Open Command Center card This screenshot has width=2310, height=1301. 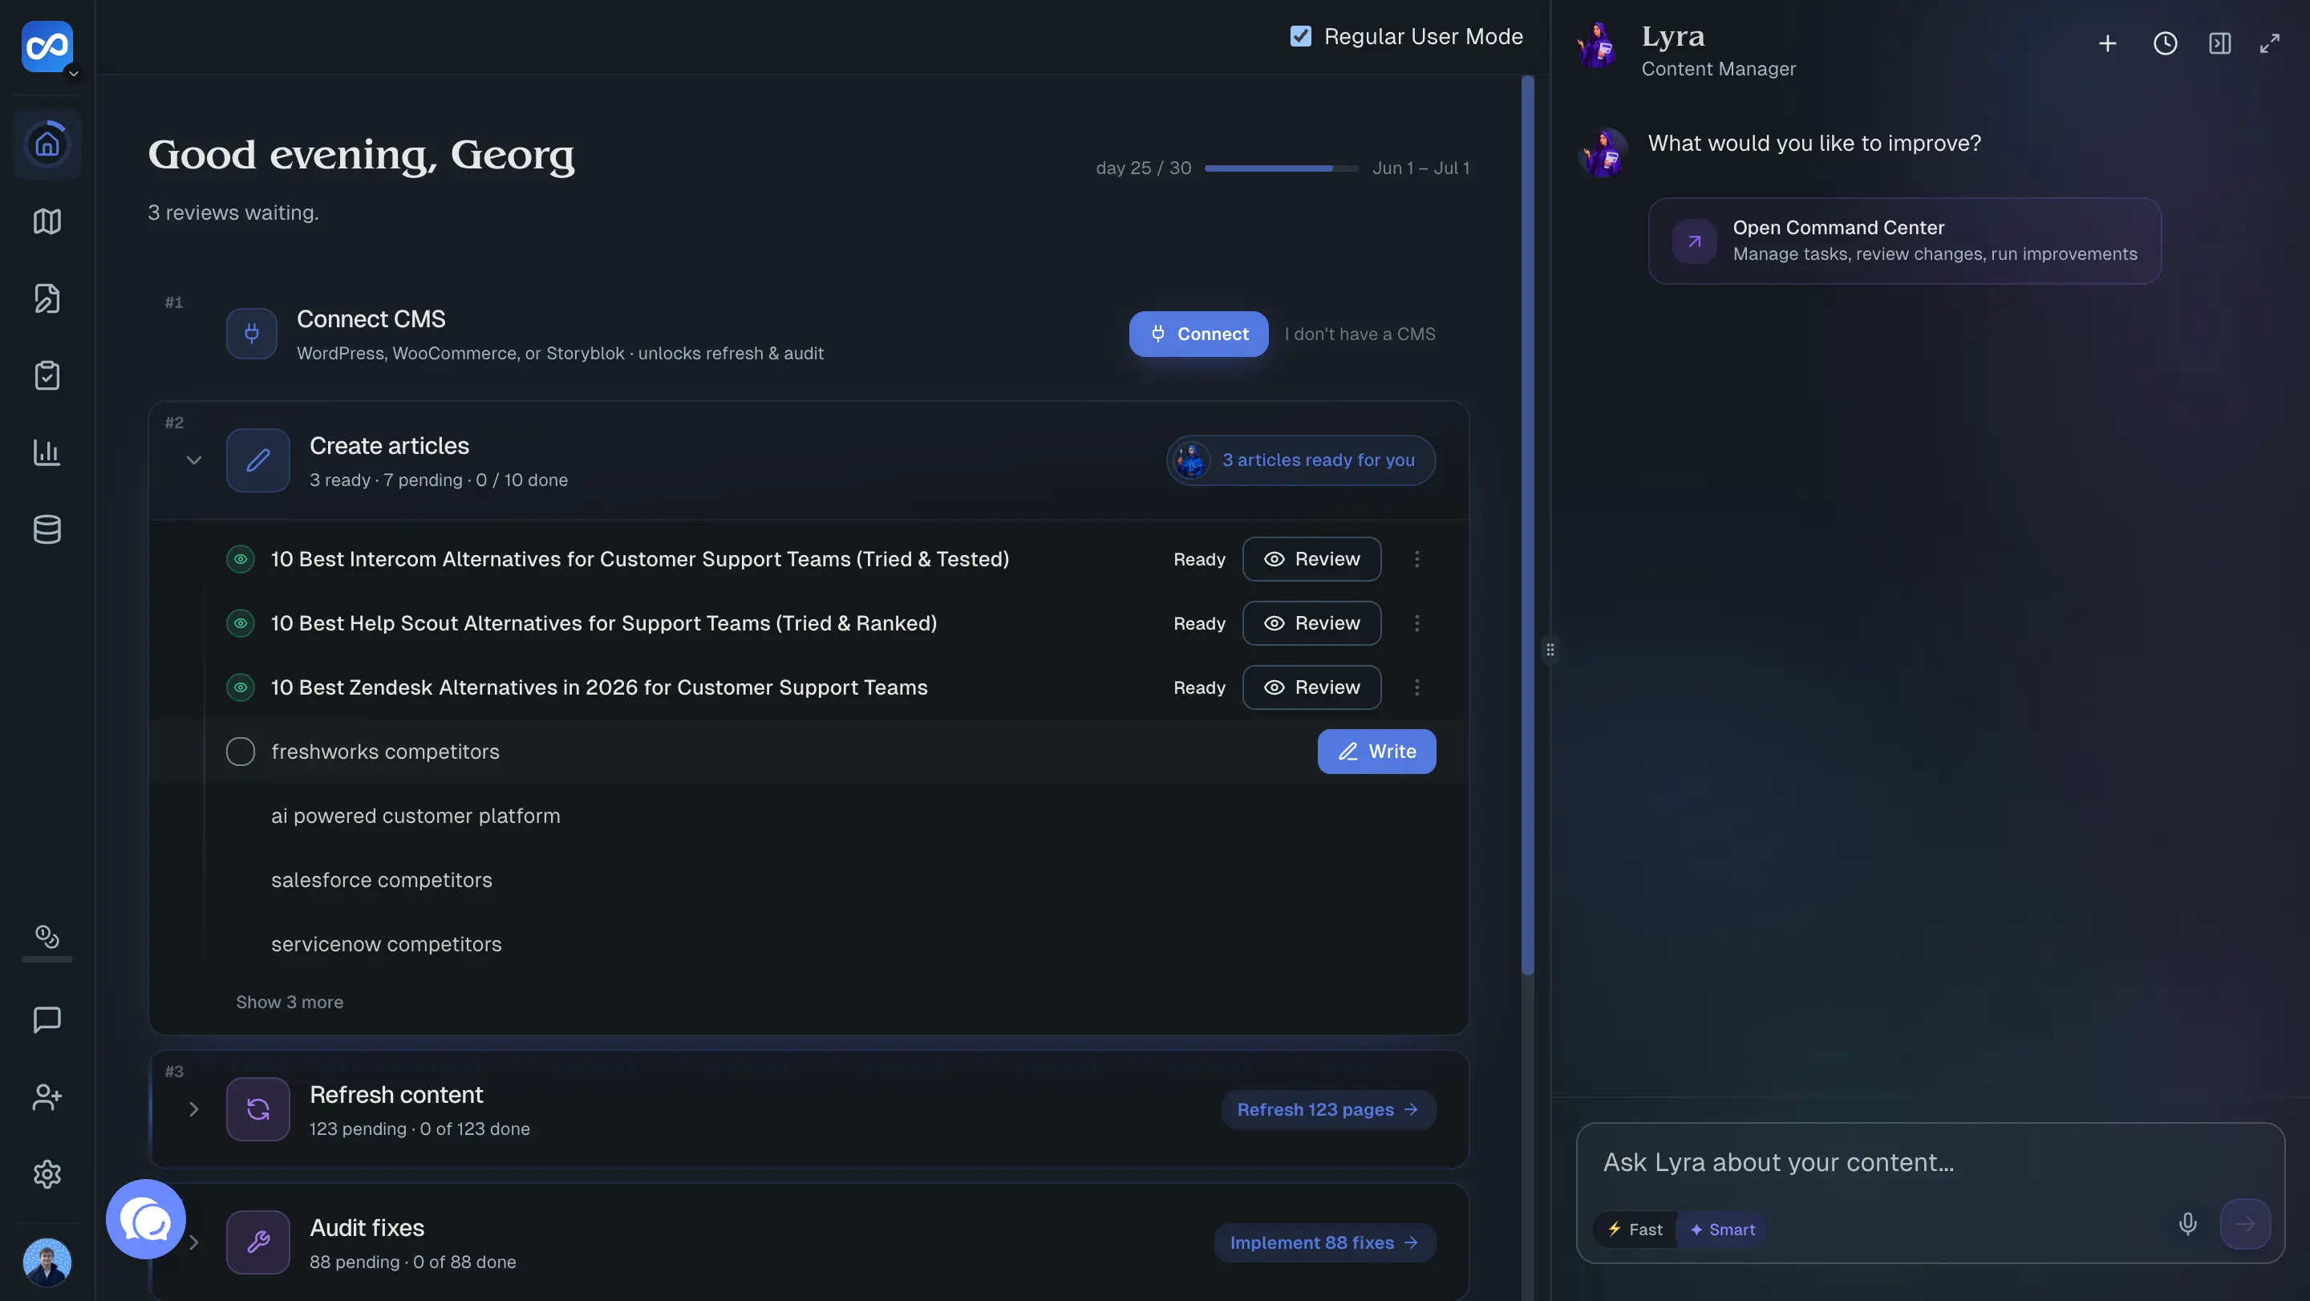(x=1904, y=241)
